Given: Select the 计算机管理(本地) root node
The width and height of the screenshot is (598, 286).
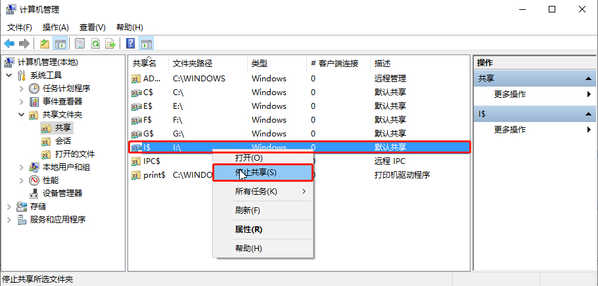Looking at the screenshot, I should (x=48, y=62).
